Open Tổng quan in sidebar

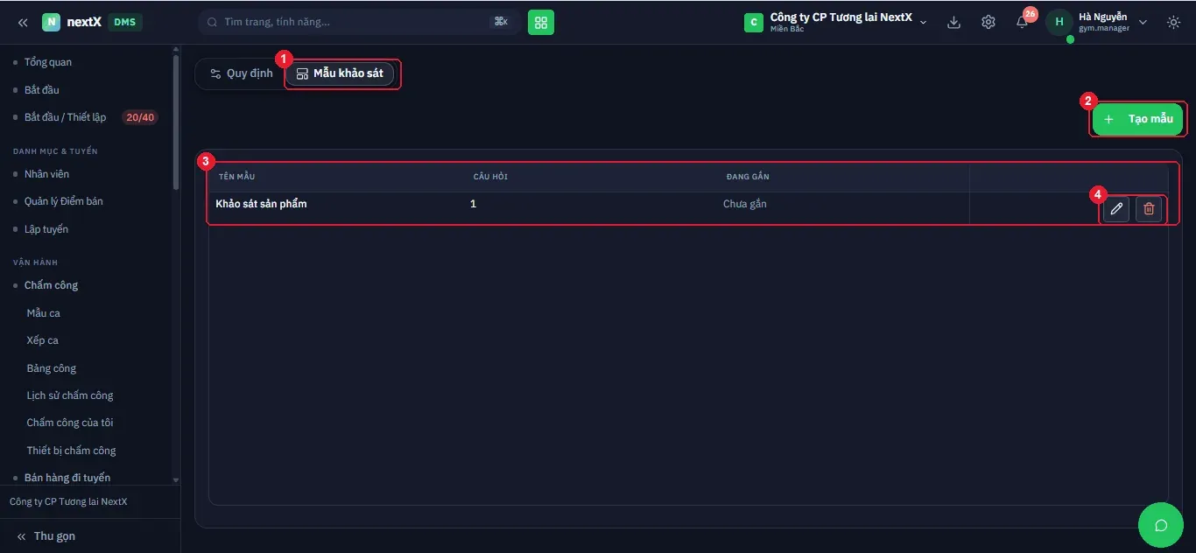(x=48, y=62)
